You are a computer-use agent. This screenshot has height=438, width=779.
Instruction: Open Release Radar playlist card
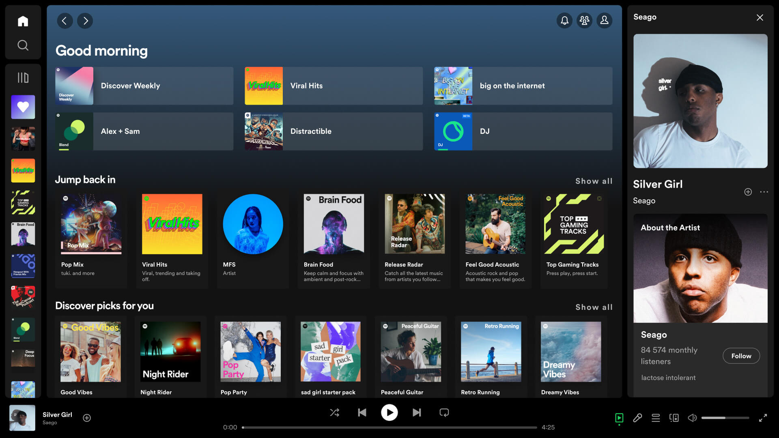coord(415,238)
